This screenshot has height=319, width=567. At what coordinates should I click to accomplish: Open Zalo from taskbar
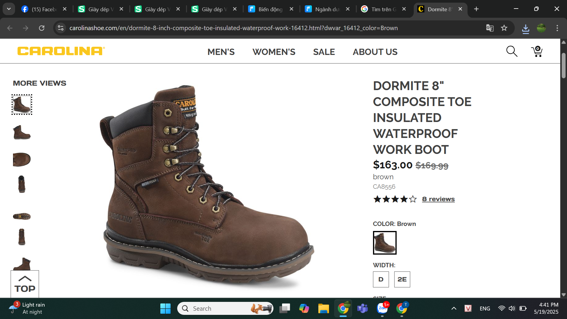click(x=383, y=308)
